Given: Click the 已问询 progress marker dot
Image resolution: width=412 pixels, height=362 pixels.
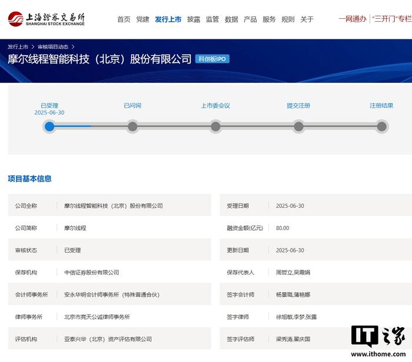Looking at the screenshot, I should click(132, 127).
